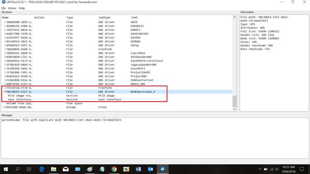
Task: Open Google Chrome from the taskbar
Action: click(x=114, y=169)
